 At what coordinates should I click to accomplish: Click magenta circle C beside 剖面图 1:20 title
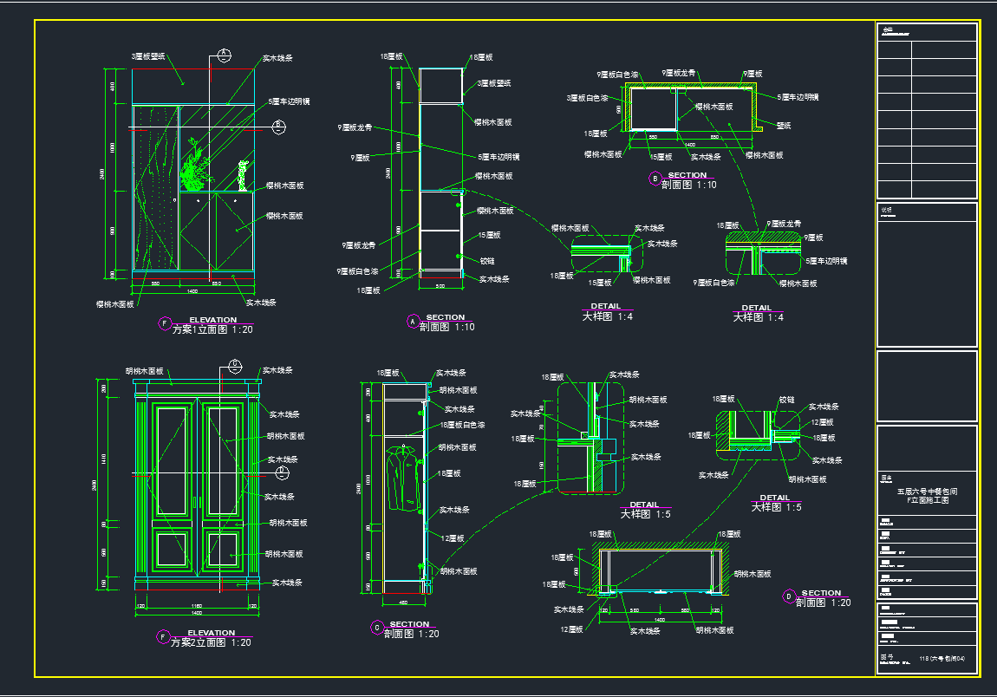pyautogui.click(x=376, y=627)
